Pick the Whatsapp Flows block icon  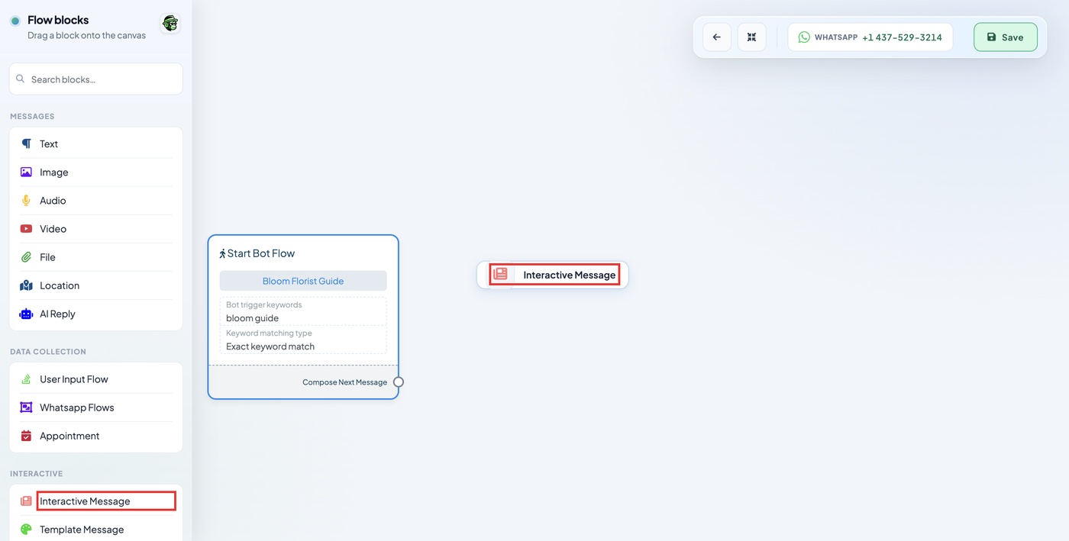[26, 407]
